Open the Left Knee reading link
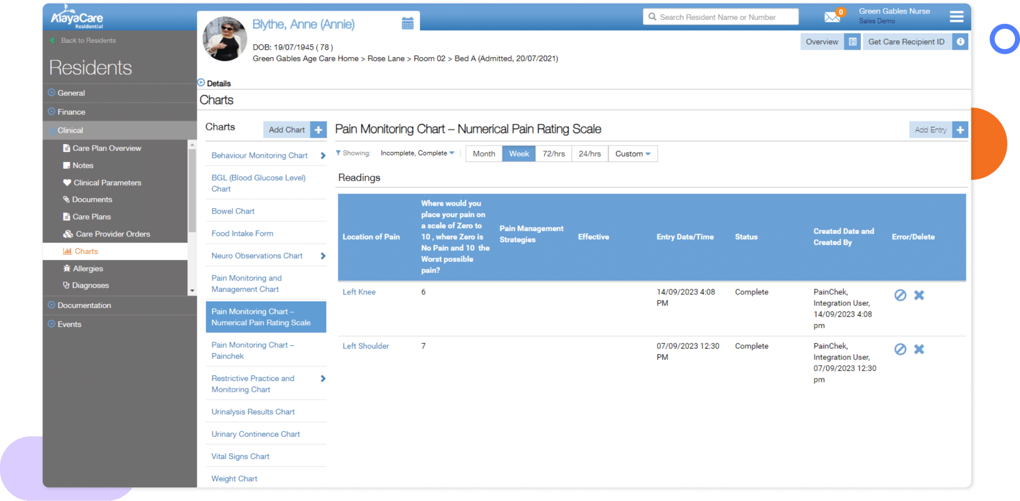This screenshot has width=1020, height=501. point(359,292)
